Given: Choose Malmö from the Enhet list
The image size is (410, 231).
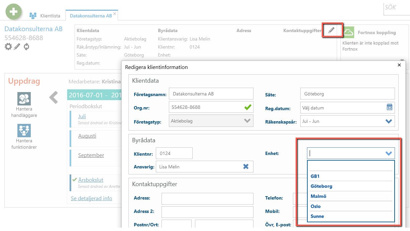Looking at the screenshot, I should point(351,196).
